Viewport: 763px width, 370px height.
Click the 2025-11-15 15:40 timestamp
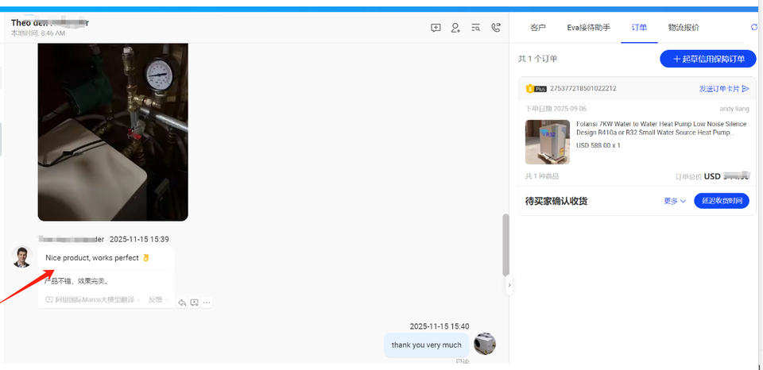(x=440, y=326)
